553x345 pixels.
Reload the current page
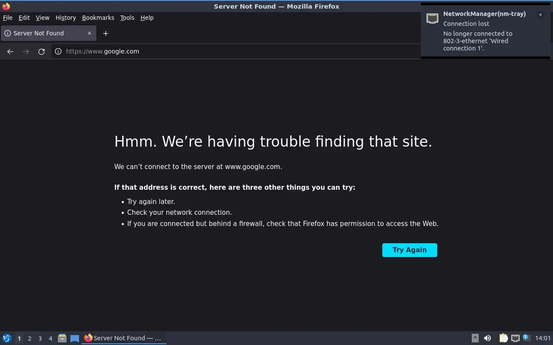pos(41,51)
